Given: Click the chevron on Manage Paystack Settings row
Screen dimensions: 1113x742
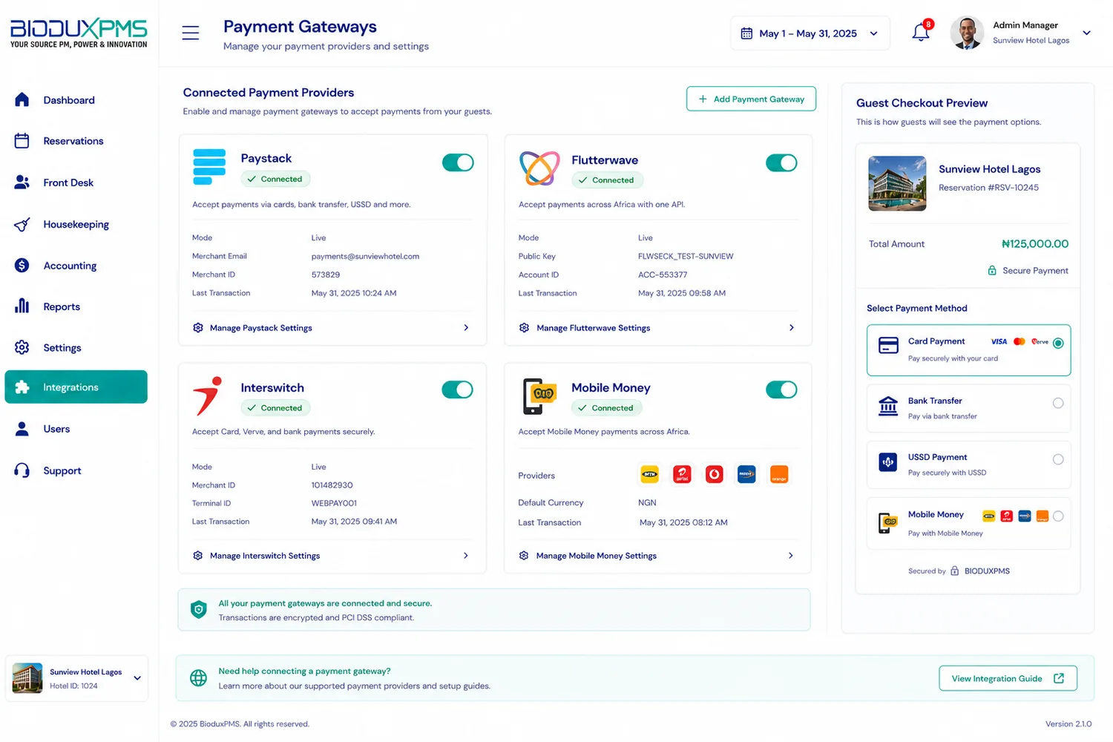Looking at the screenshot, I should pyautogui.click(x=466, y=327).
